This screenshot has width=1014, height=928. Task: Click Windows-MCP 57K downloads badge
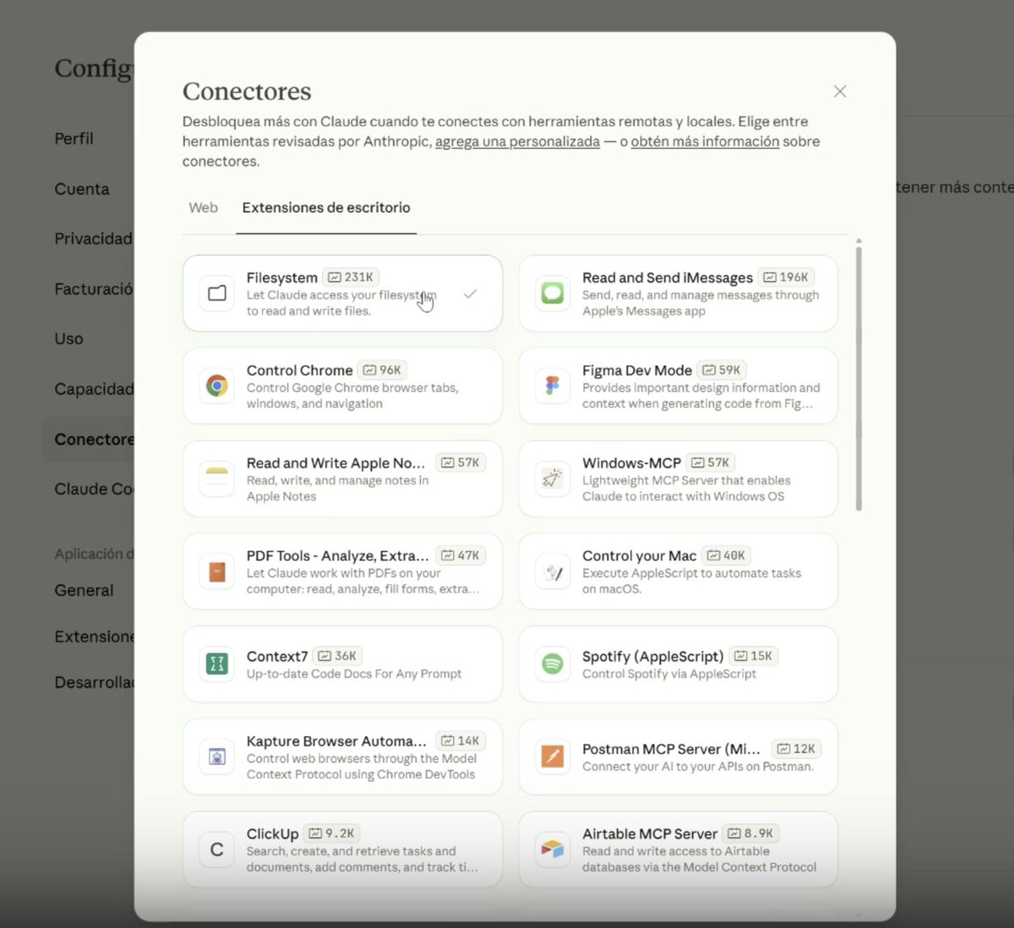711,462
